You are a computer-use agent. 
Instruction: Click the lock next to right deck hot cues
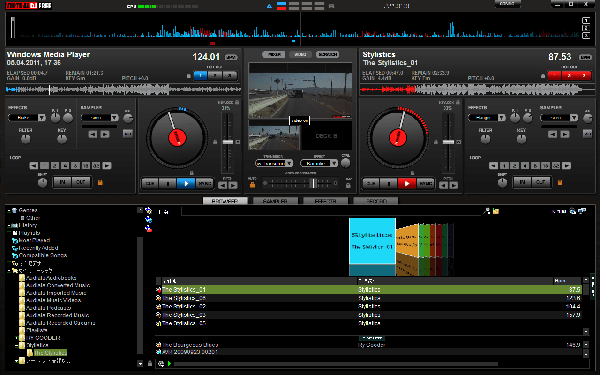pyautogui.click(x=543, y=75)
